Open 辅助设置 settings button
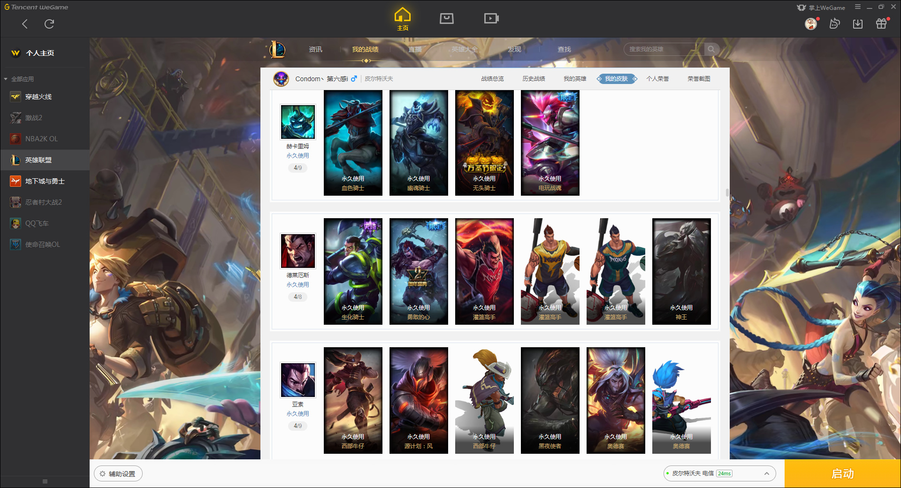The height and width of the screenshot is (488, 901). coord(118,474)
